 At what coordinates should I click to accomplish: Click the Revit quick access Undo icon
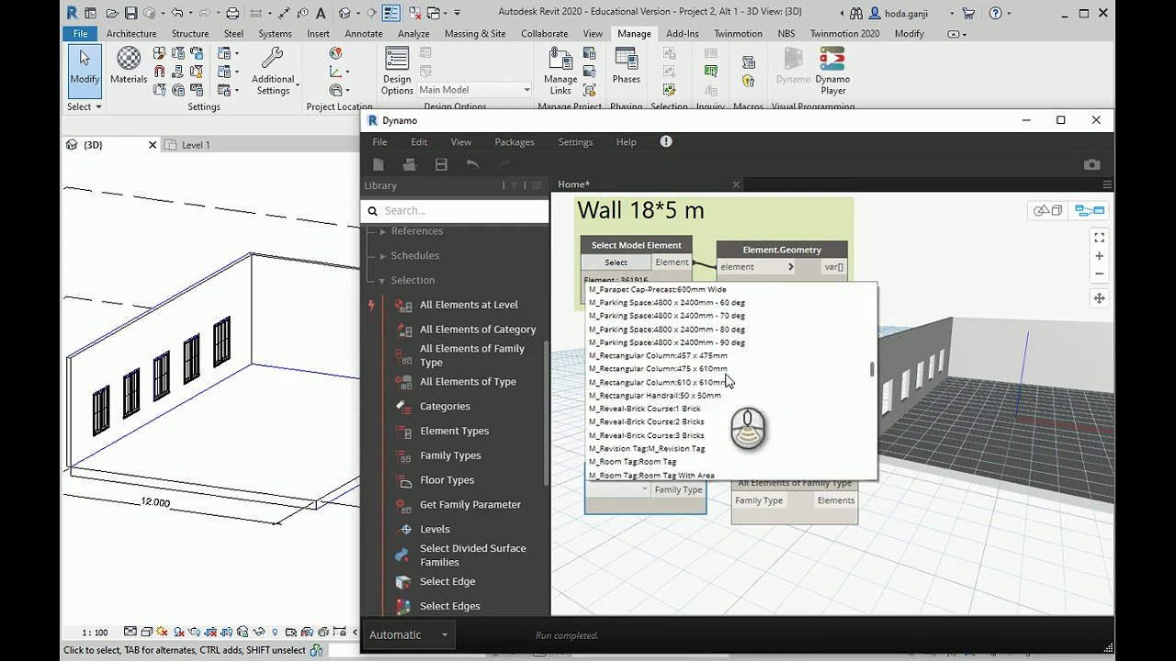pos(176,13)
